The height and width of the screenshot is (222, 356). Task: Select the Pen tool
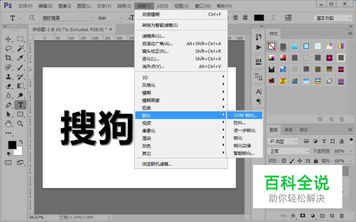click(x=8, y=105)
